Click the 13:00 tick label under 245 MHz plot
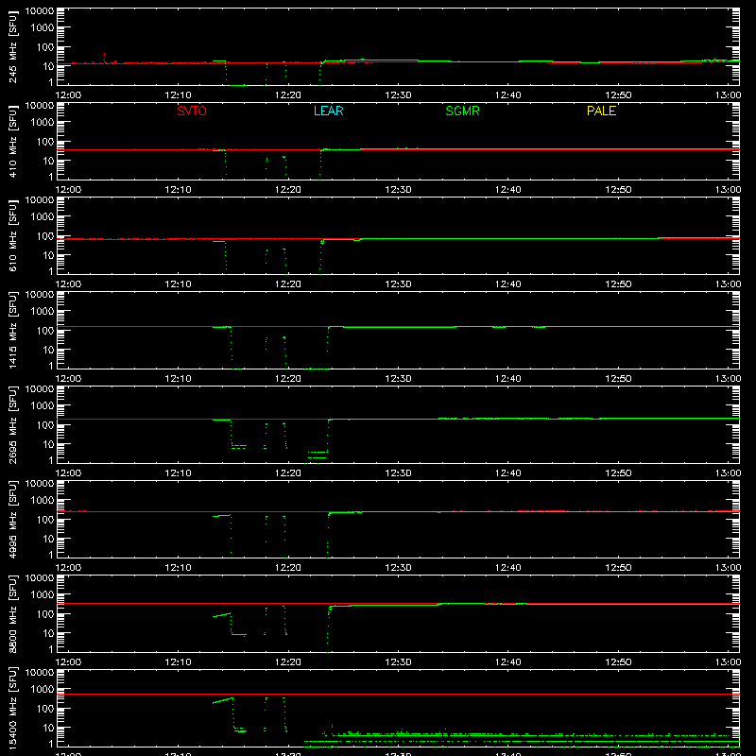The height and width of the screenshot is (756, 756). [x=728, y=95]
